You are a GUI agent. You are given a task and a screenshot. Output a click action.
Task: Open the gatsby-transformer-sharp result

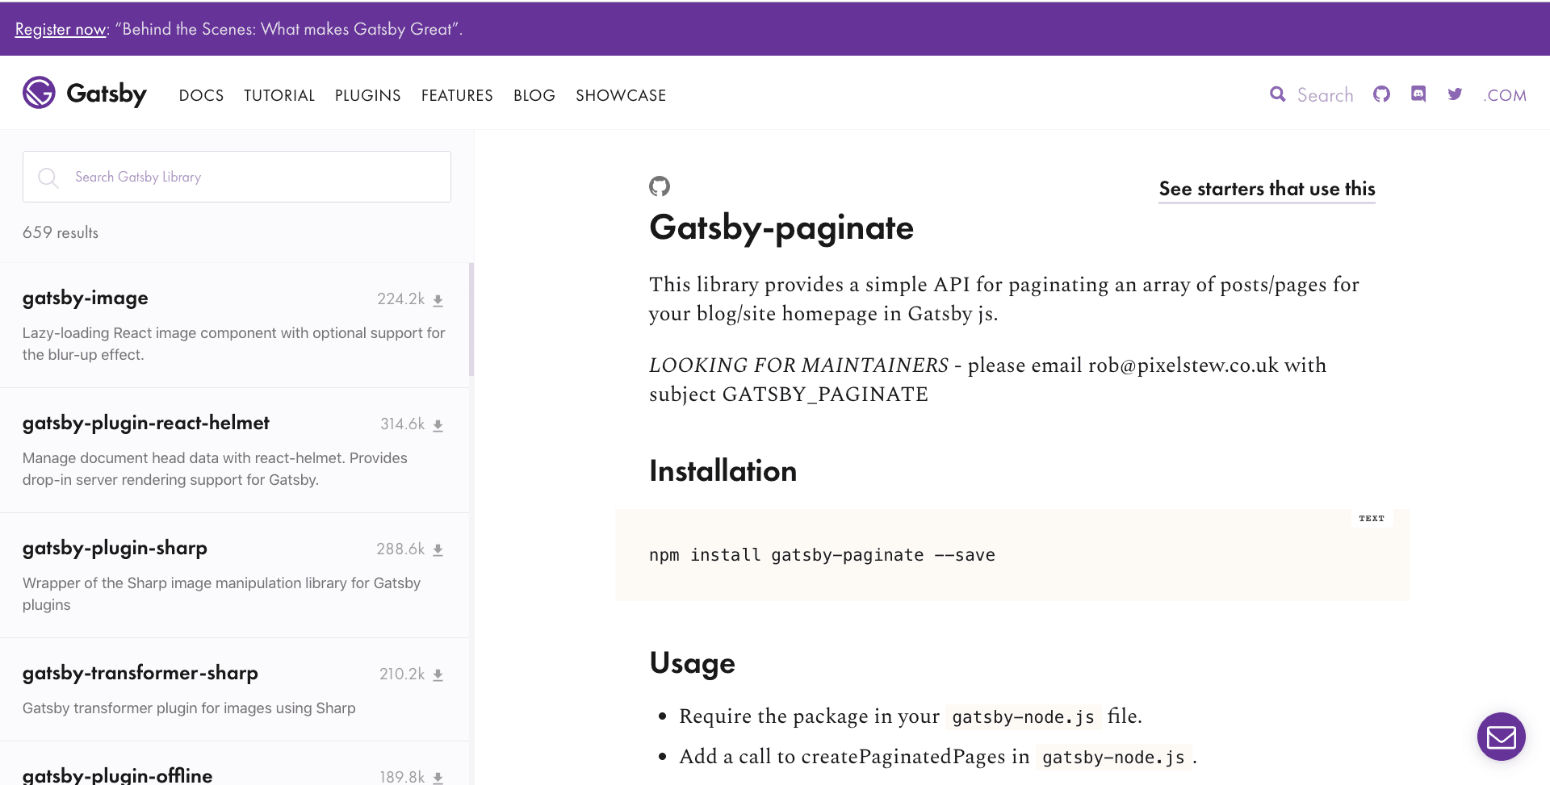[x=140, y=673]
